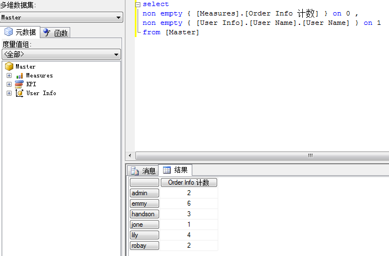Expand the User Info dimension node
389x256 pixels.
(9, 93)
